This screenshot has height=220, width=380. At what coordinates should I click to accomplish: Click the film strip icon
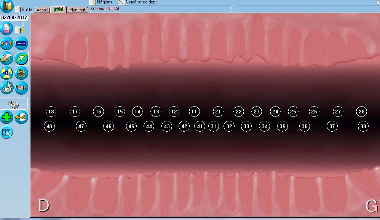(7, 132)
